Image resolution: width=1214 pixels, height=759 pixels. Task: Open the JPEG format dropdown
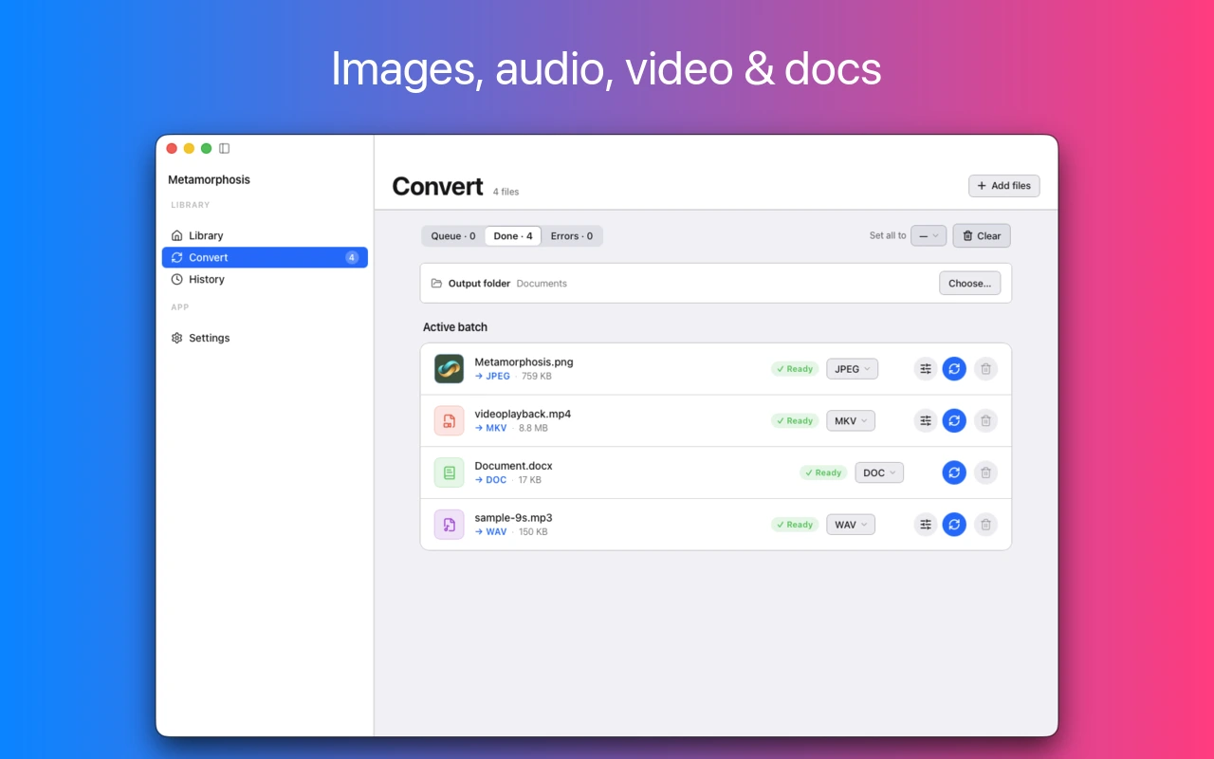[x=852, y=369]
